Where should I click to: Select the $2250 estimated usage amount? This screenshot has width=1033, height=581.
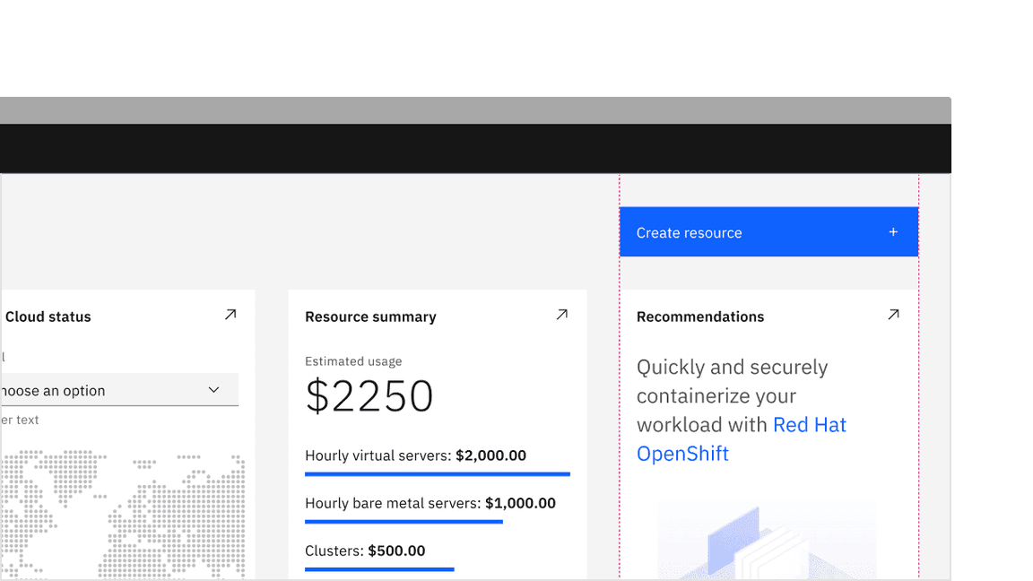(x=369, y=396)
